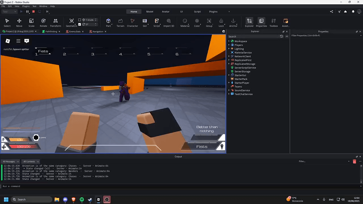Open Import 3D
The height and width of the screenshot is (204, 363).
(x=169, y=23)
